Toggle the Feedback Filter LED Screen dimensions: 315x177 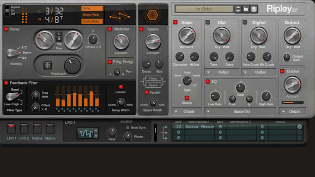(6, 83)
